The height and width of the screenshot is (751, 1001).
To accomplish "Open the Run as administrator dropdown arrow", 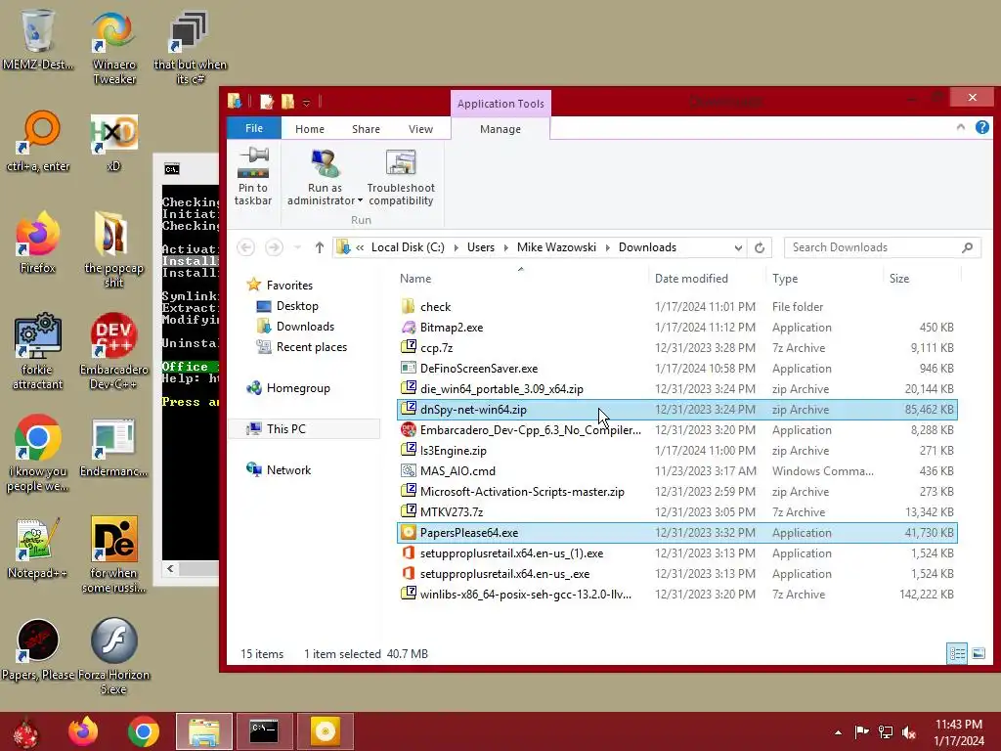I will [x=360, y=200].
